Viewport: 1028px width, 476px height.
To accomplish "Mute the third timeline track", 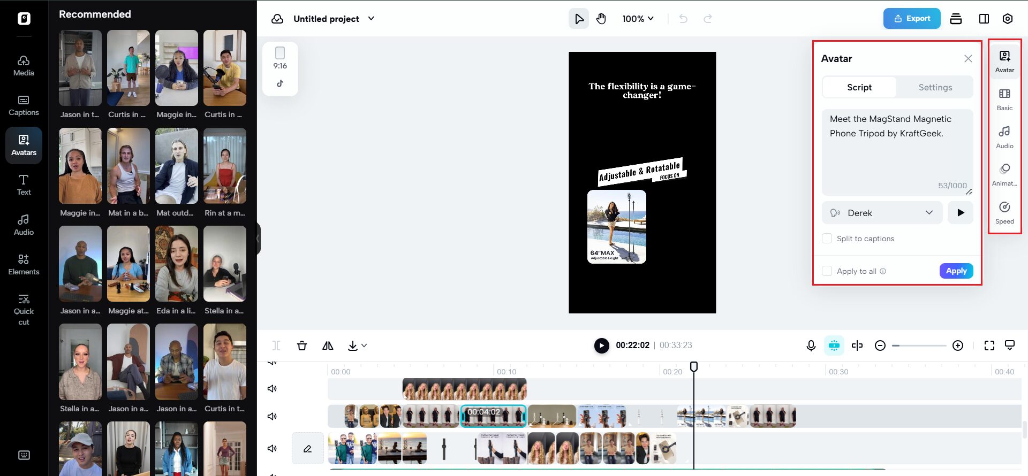I will (272, 448).
